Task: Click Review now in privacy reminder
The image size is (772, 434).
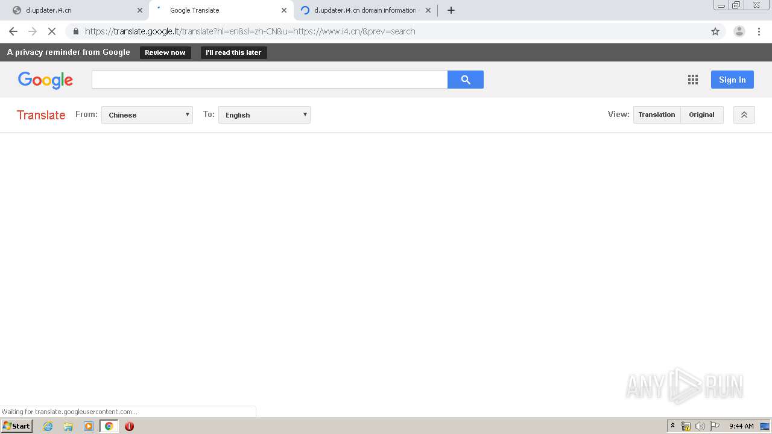Action: [165, 52]
